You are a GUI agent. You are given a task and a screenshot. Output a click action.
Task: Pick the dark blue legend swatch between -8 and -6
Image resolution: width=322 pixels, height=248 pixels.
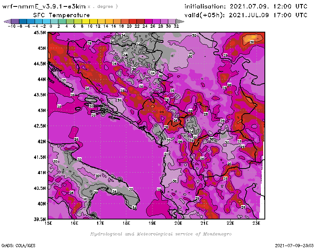click(23, 21)
